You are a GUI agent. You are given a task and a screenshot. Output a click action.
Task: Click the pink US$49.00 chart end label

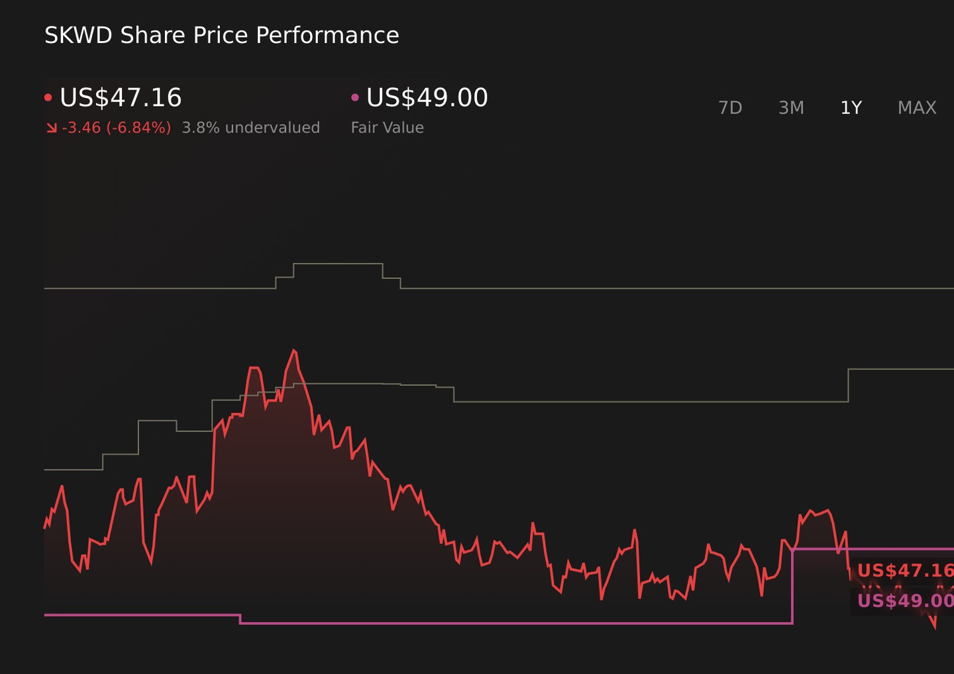click(905, 601)
